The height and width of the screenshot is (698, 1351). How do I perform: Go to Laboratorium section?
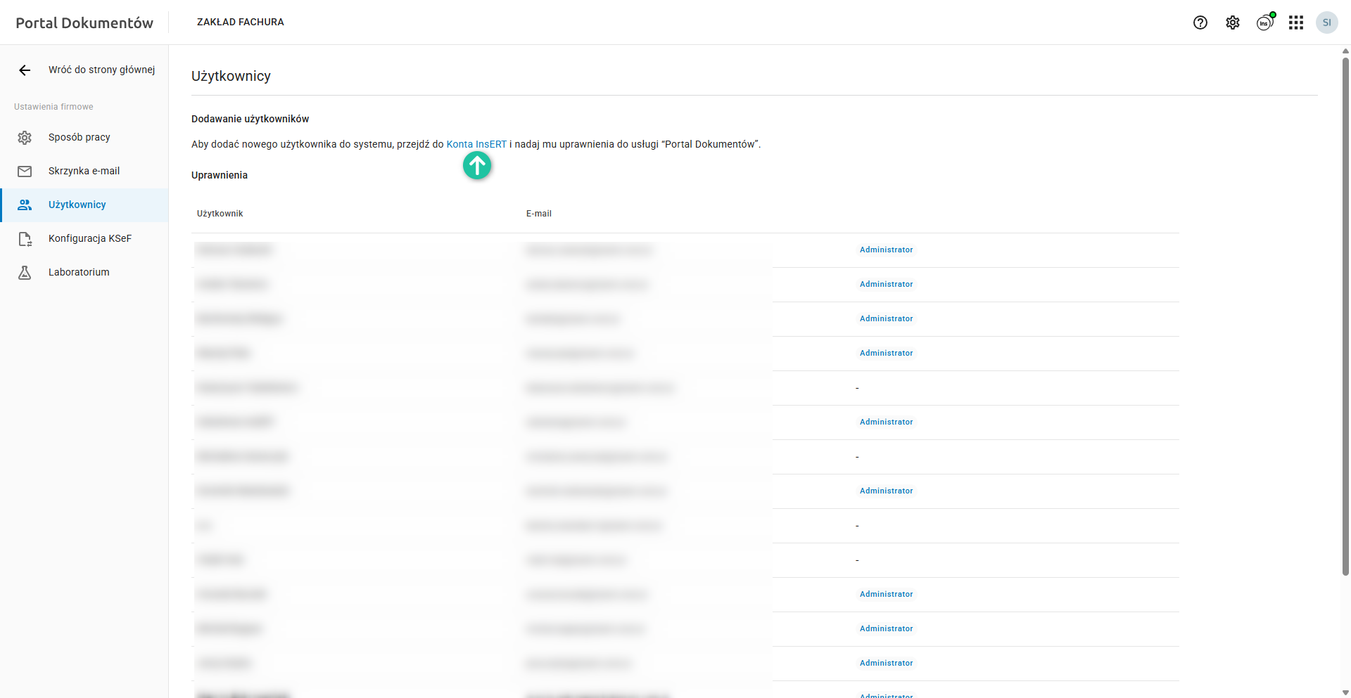(79, 272)
